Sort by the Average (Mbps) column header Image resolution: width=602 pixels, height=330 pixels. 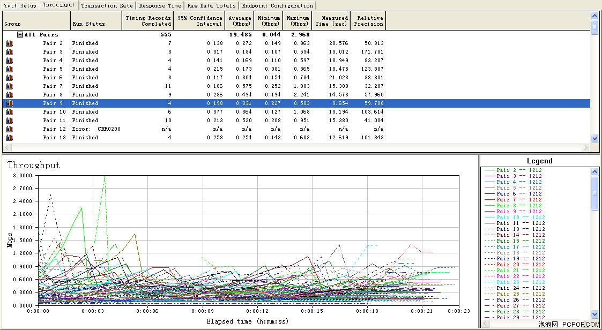point(240,21)
